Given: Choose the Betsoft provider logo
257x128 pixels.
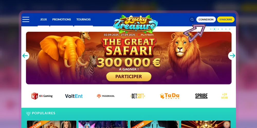Looking at the screenshot, I should (138, 96).
